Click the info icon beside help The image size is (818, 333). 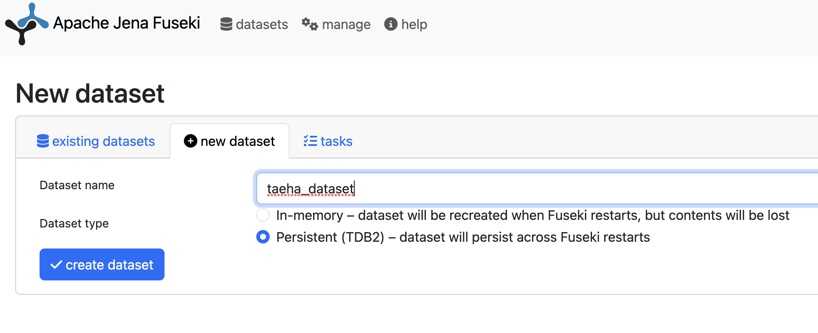[390, 24]
